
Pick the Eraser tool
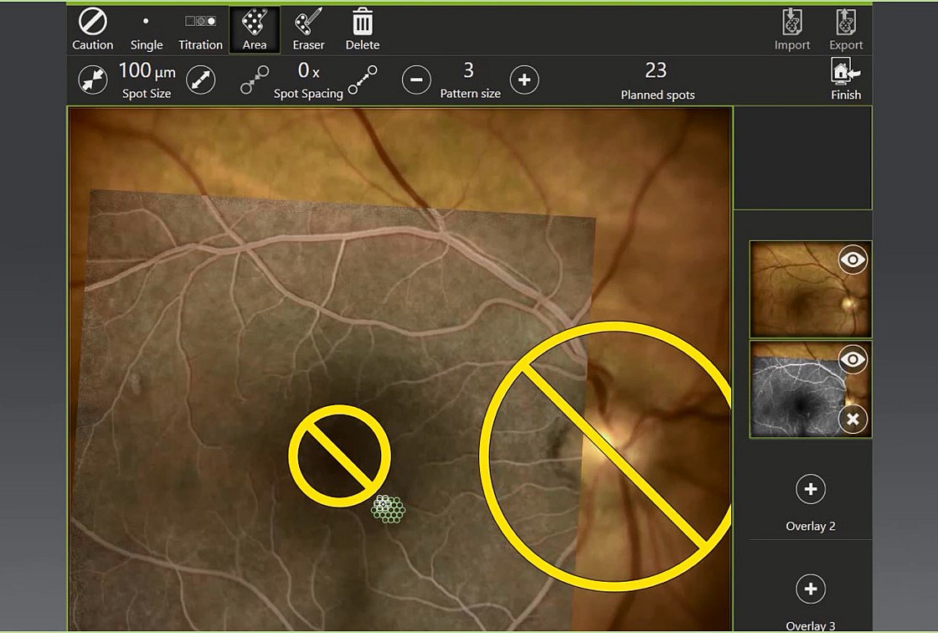pos(308,30)
